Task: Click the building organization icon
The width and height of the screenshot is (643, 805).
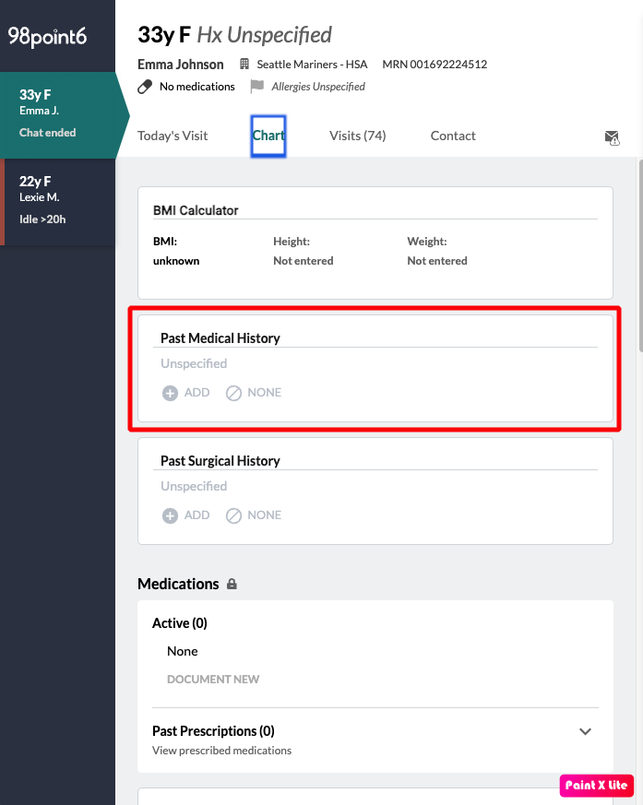Action: [x=244, y=65]
